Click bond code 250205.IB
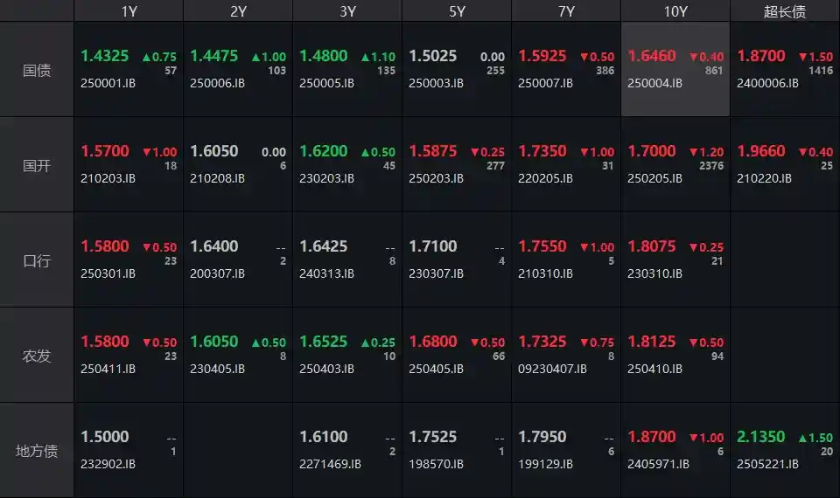 click(654, 179)
